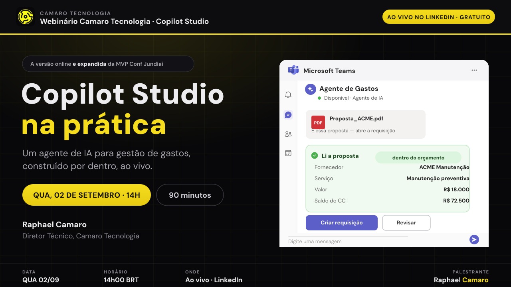Open the Proposta_ACME.pdf attachment
Viewport: 511px width, 287px height.
(366, 124)
